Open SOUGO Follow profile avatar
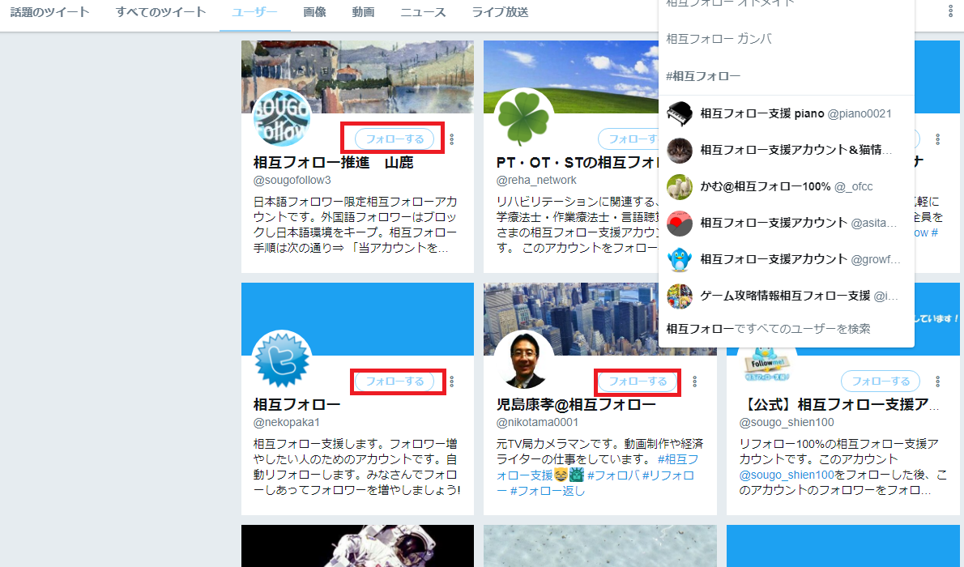The width and height of the screenshot is (964, 567). point(282,117)
